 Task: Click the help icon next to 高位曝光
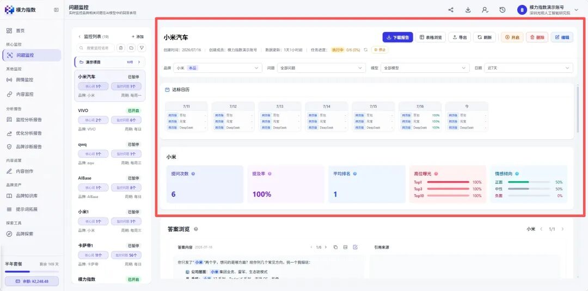point(436,174)
